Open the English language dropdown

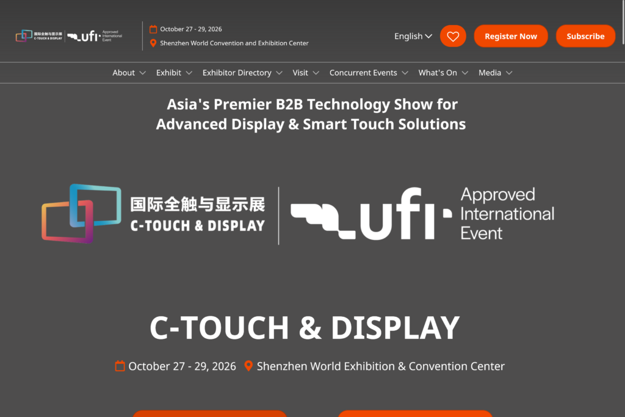coord(413,36)
